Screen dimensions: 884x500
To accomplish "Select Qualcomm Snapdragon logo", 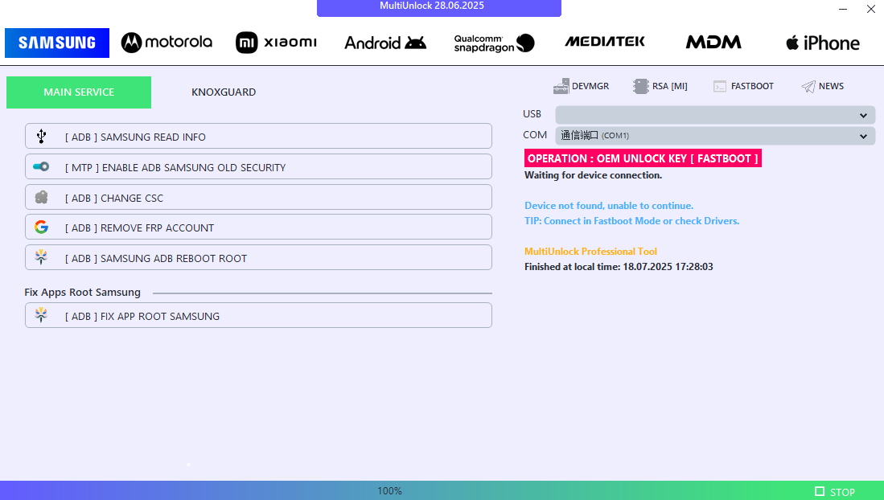I will [x=494, y=43].
